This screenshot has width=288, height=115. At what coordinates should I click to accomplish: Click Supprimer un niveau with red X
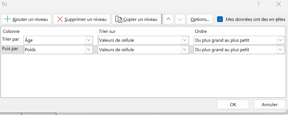(x=82, y=19)
